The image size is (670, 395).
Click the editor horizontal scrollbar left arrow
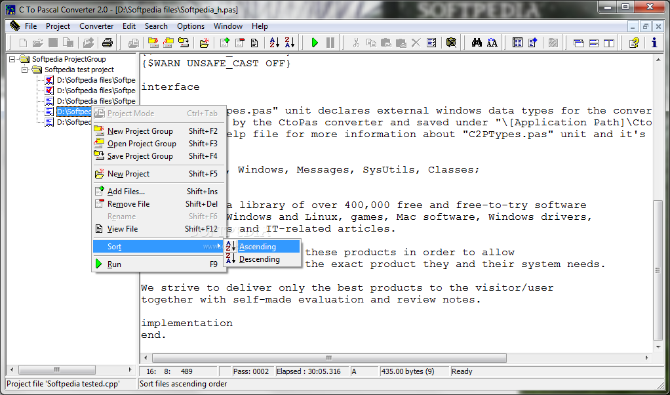click(146, 358)
